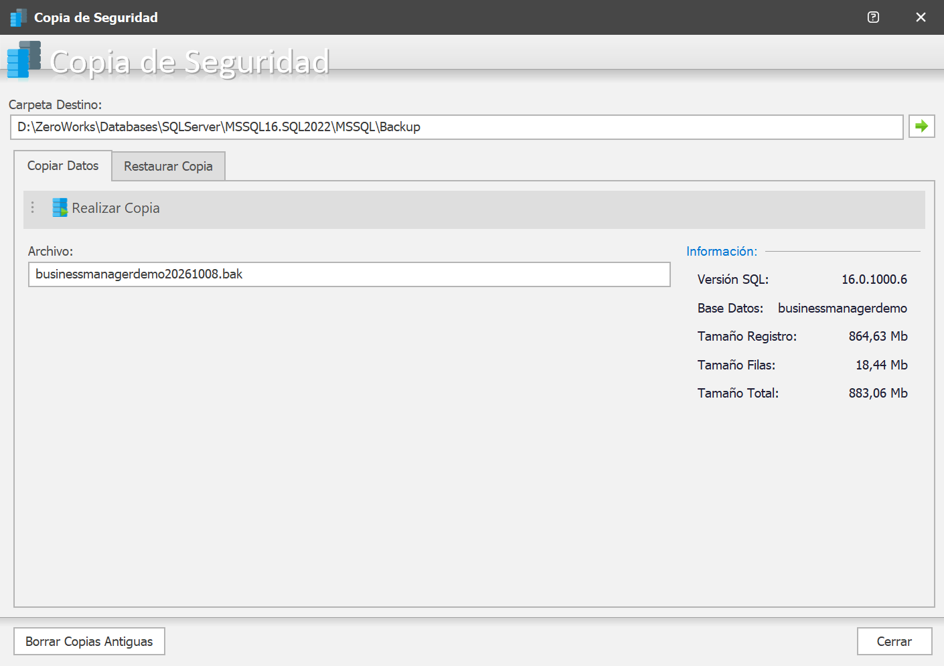The height and width of the screenshot is (666, 944).
Task: Click the Tamaño Total label
Action: click(738, 394)
